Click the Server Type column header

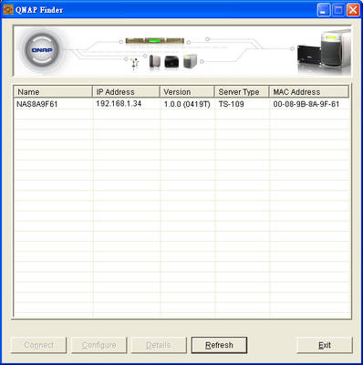click(x=242, y=91)
